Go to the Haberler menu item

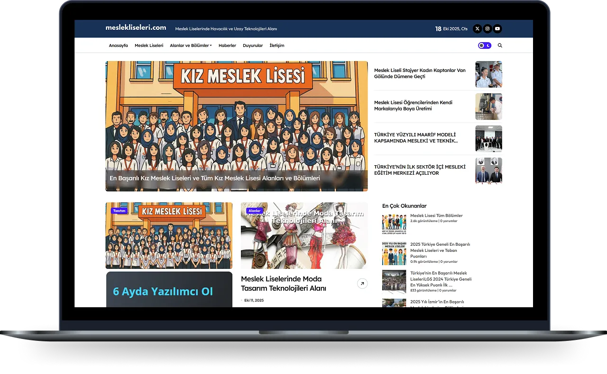227,45
